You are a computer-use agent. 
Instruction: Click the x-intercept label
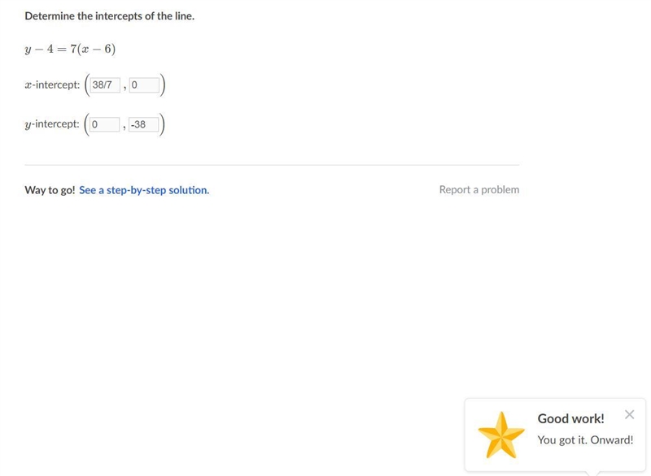click(52, 85)
